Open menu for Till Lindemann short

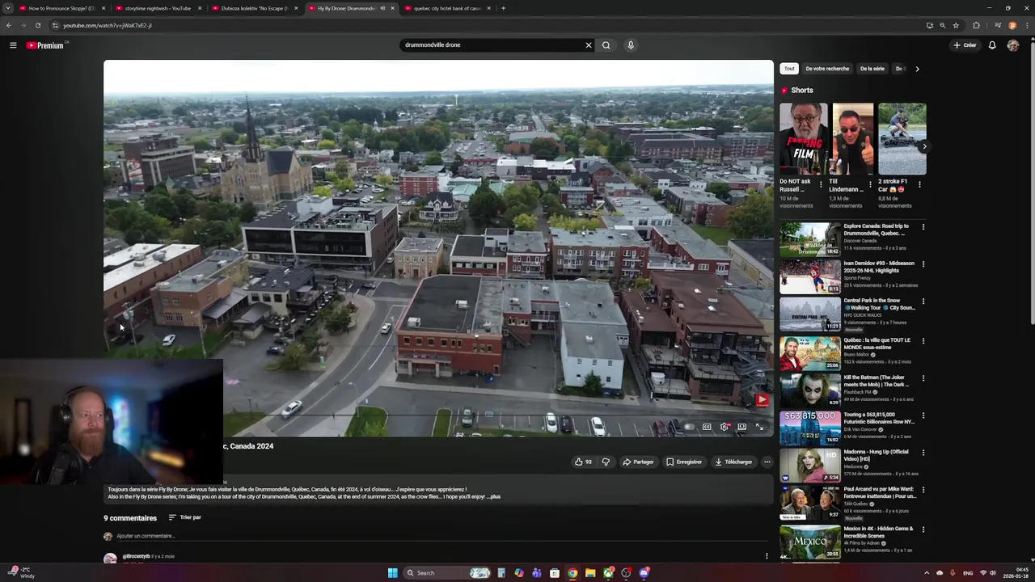870,184
